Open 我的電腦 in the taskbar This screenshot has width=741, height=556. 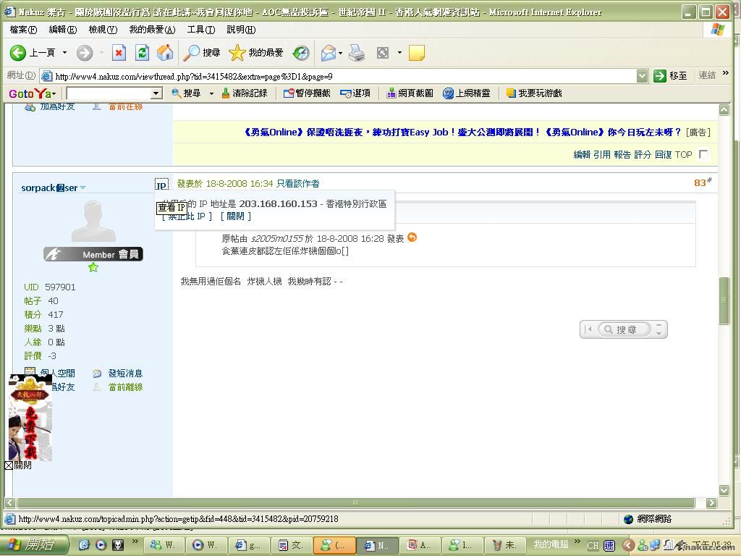pos(551,544)
